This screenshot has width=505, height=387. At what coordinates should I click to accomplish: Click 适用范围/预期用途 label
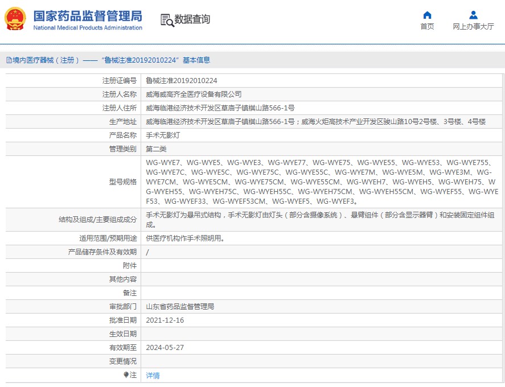tap(108, 238)
